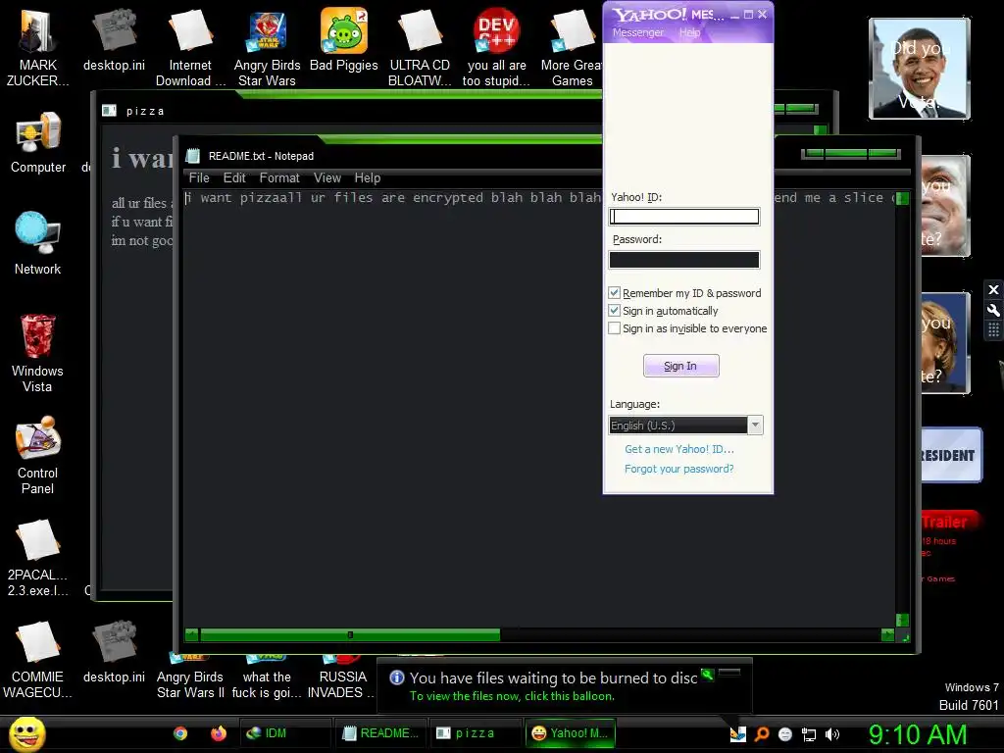Image resolution: width=1004 pixels, height=753 pixels.
Task: Switch to IDM taskbar button
Action: pyautogui.click(x=285, y=733)
